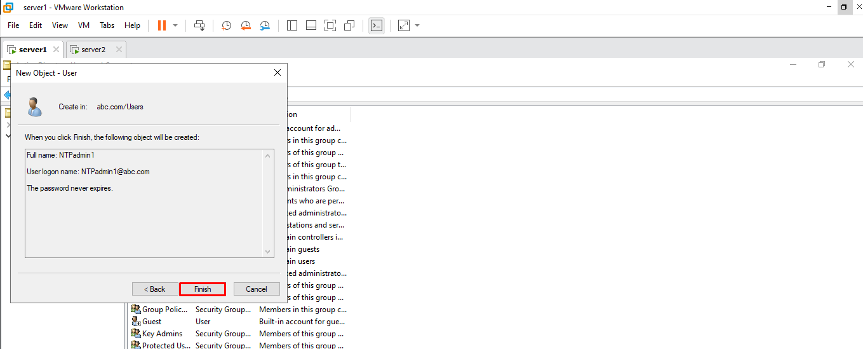Switch to Unity mode icon
The image size is (863, 349).
point(349,25)
